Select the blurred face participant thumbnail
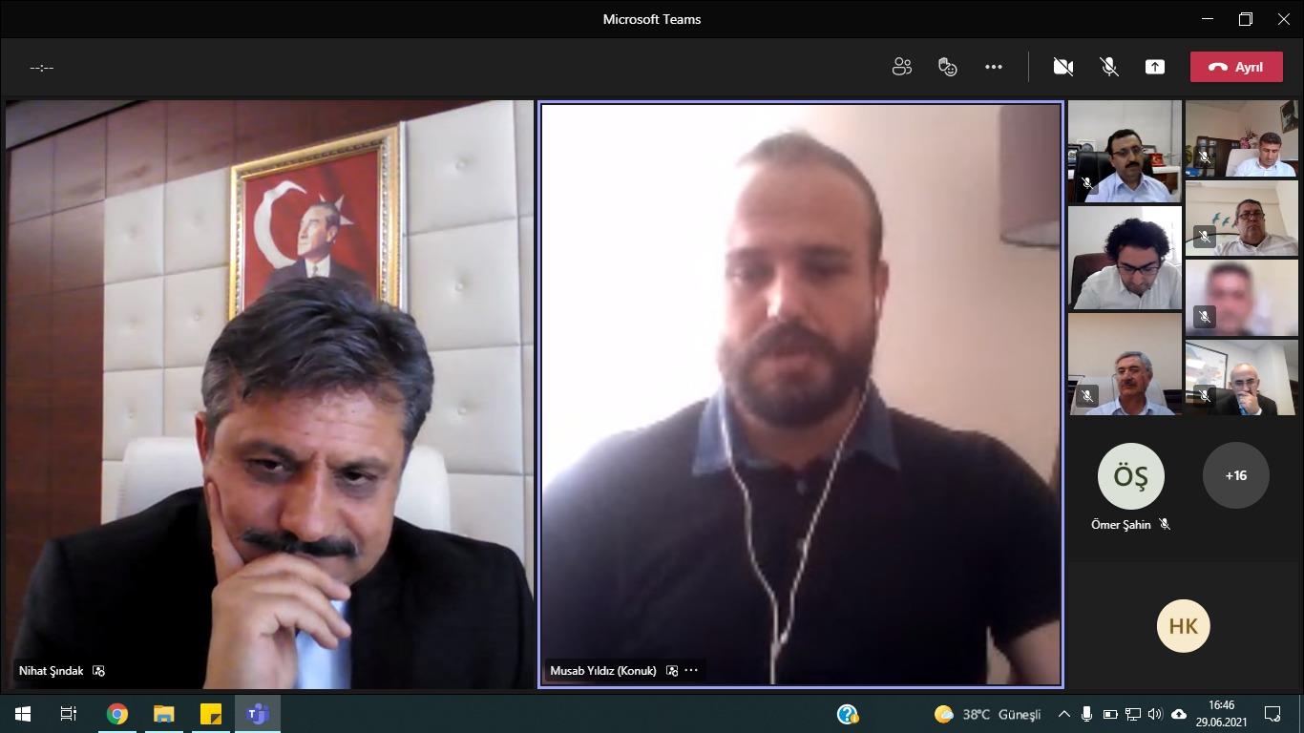Screen dimensions: 1304x733 [1241, 297]
